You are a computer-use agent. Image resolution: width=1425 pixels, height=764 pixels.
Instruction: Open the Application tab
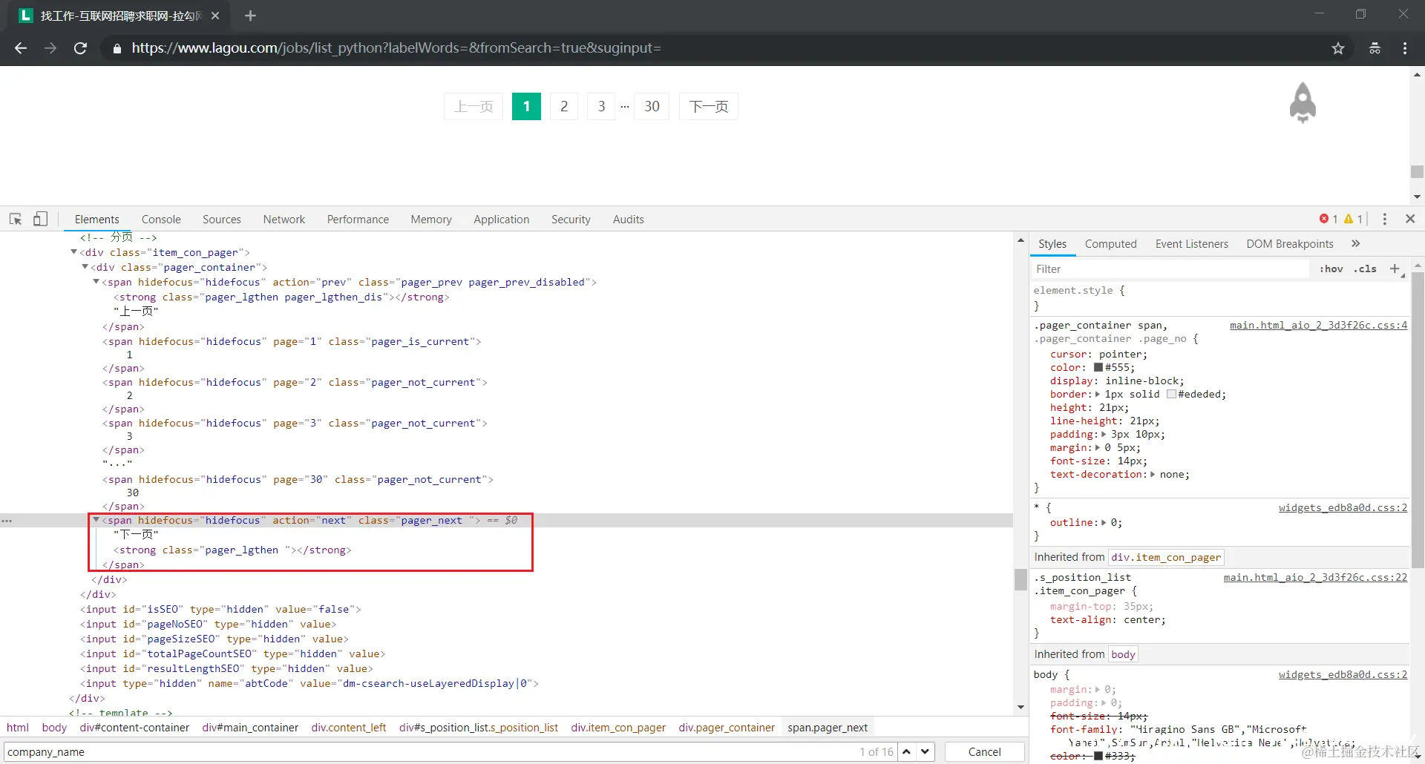point(502,219)
